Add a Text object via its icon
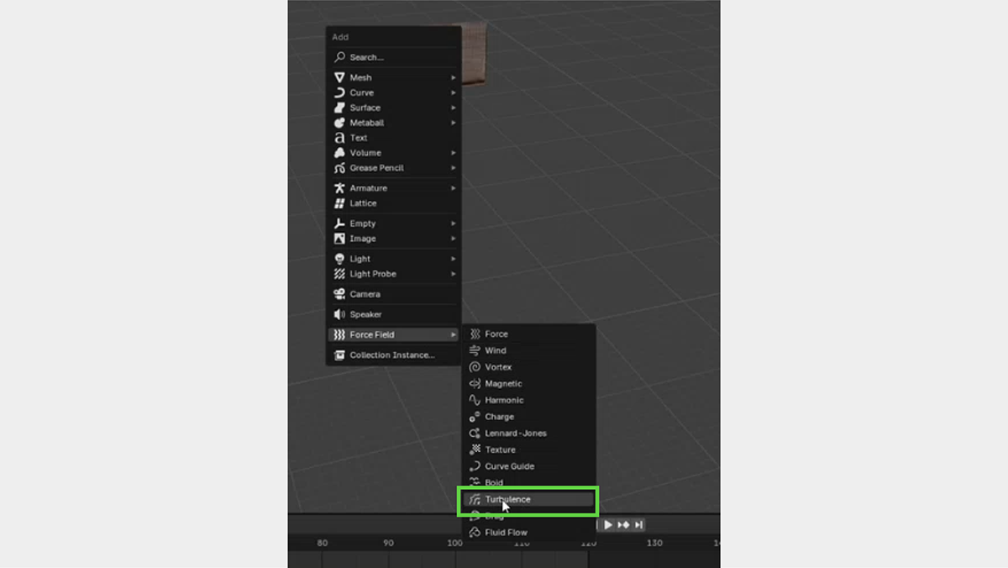This screenshot has width=1008, height=568. (339, 138)
